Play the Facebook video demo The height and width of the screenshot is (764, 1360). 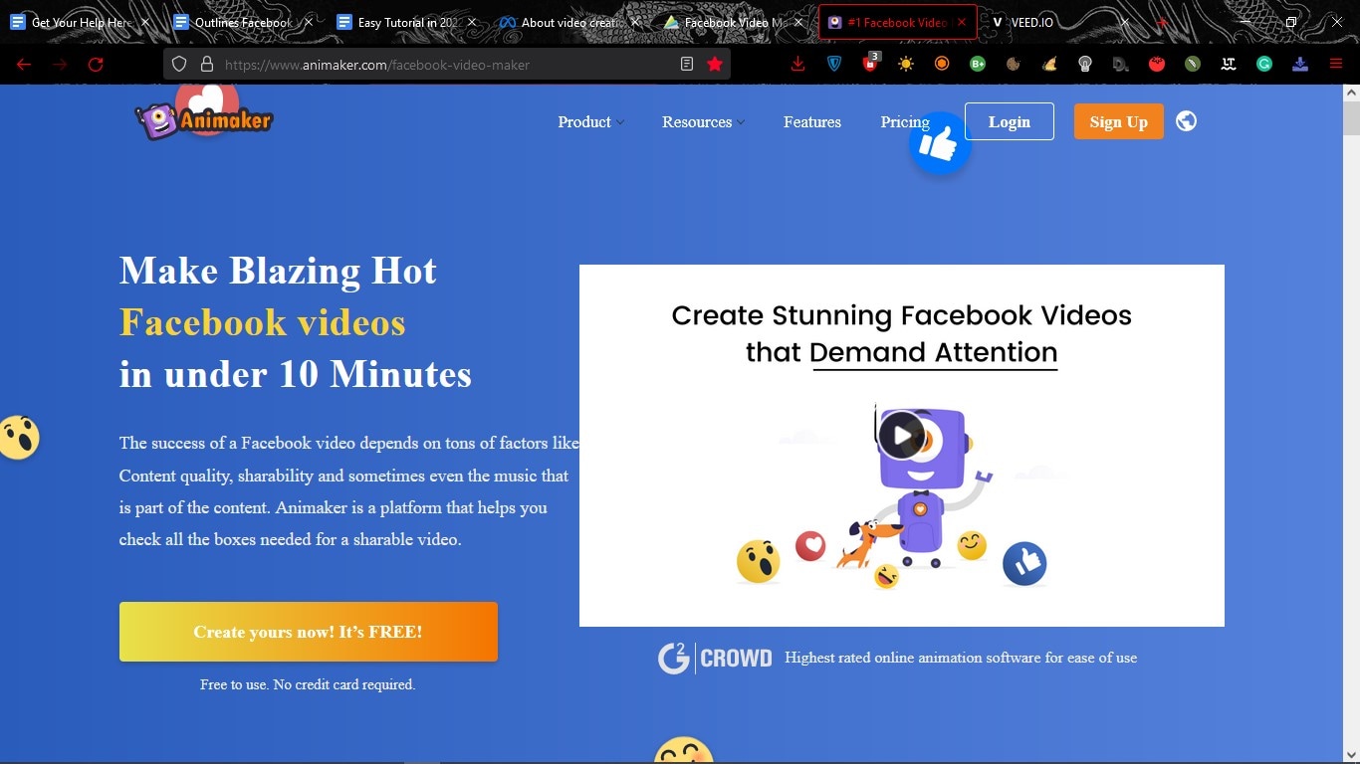click(x=902, y=435)
